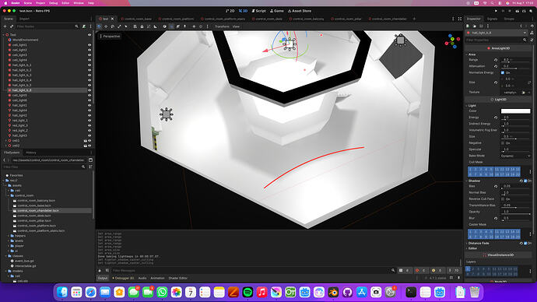Collapse the control_room folder
537x302 pixels.
(9, 195)
